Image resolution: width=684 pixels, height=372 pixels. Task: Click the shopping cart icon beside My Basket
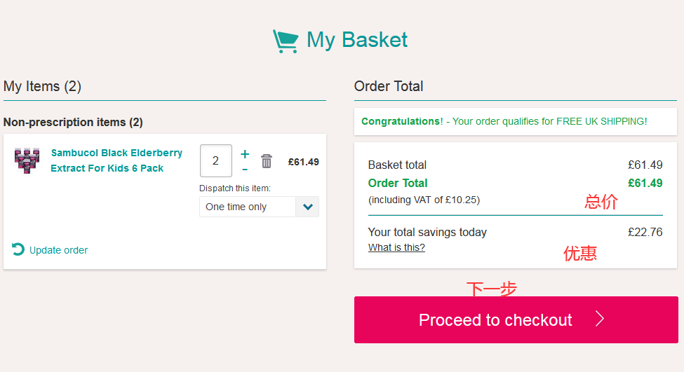pos(286,41)
